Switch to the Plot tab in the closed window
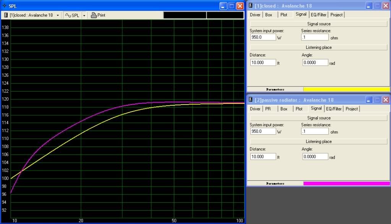Screen dimensions: 391x224 [x=284, y=15]
